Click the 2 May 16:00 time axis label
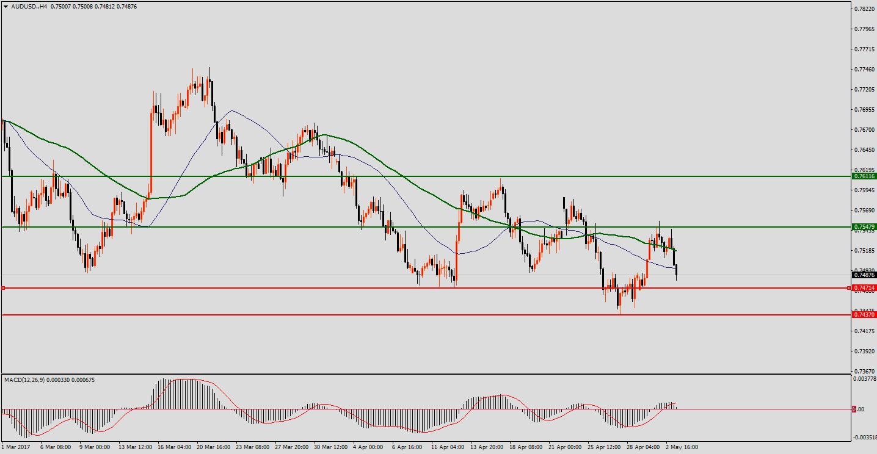Screen dimensions: 877x454 point(682,447)
